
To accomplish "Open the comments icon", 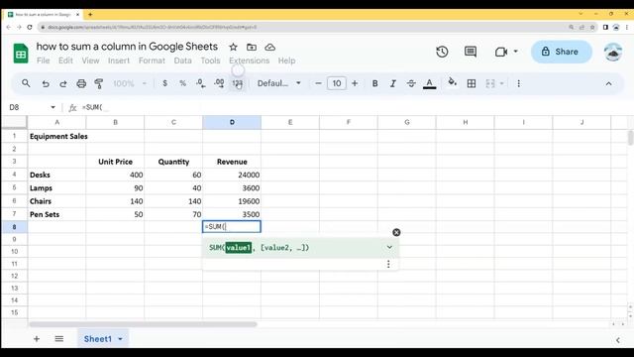I will [x=471, y=52].
